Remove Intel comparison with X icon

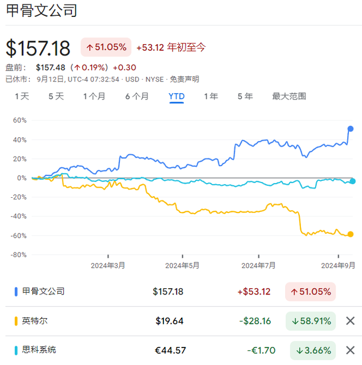click(x=350, y=321)
